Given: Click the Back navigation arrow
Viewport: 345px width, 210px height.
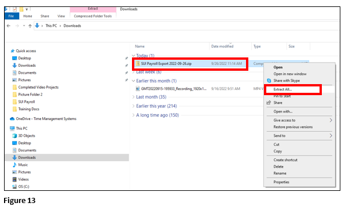Looking at the screenshot, I should click(9, 26).
